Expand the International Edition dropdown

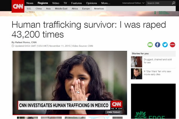click(x=133, y=3)
